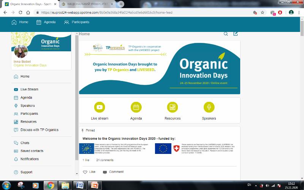Click the LIFE programme EU logo image
Image resolution: width=304 pixels, height=190 pixels.
click(87, 149)
